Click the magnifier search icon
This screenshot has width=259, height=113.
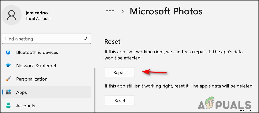(x=85, y=39)
